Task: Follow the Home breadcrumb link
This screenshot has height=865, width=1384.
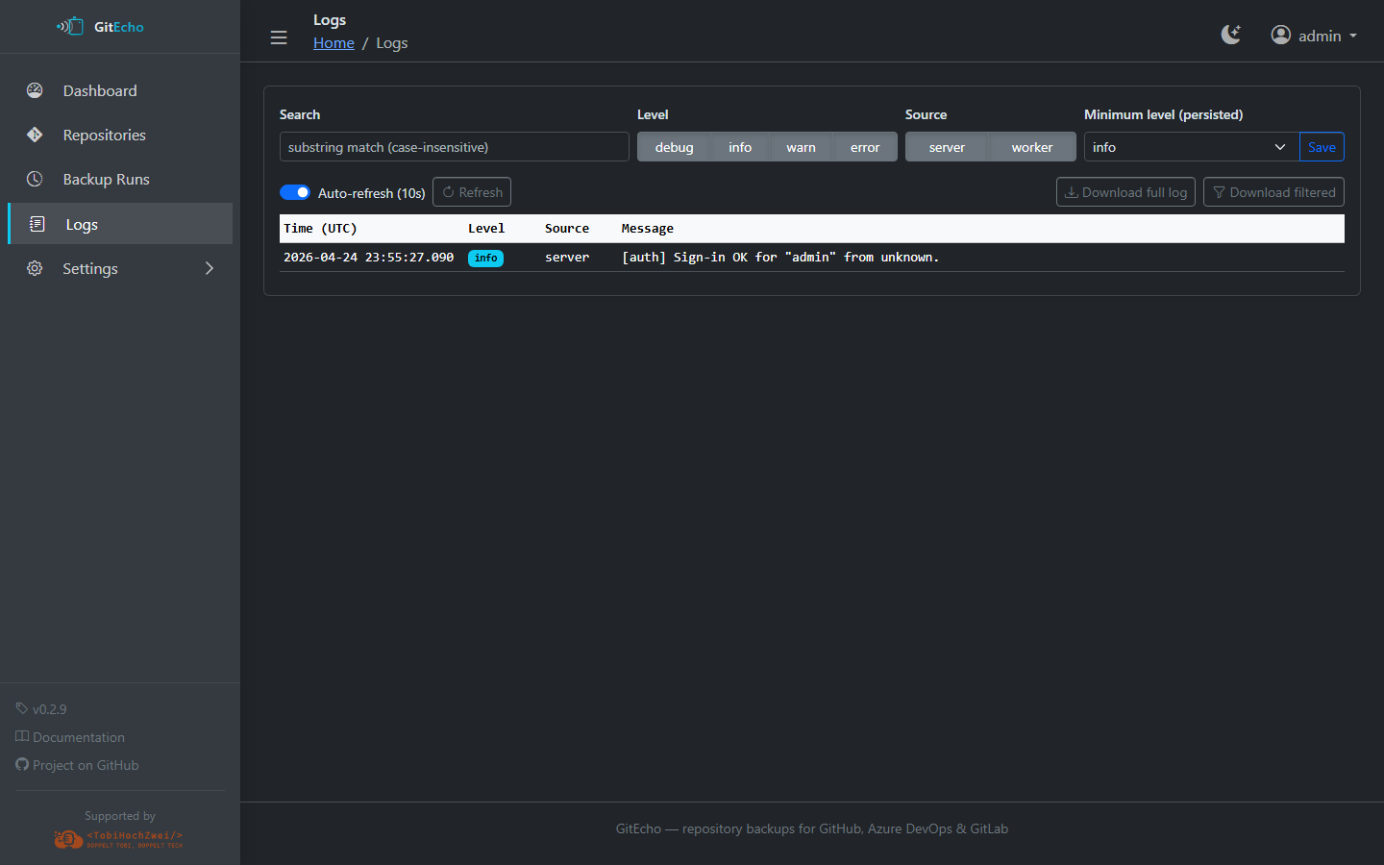Action: click(334, 43)
